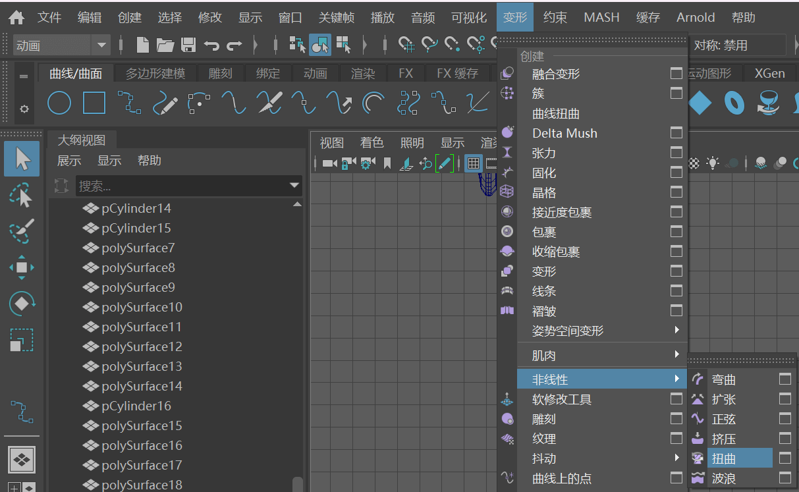Expand the 肌肉 submenu
Viewport: 799px width, 492px height.
point(677,355)
